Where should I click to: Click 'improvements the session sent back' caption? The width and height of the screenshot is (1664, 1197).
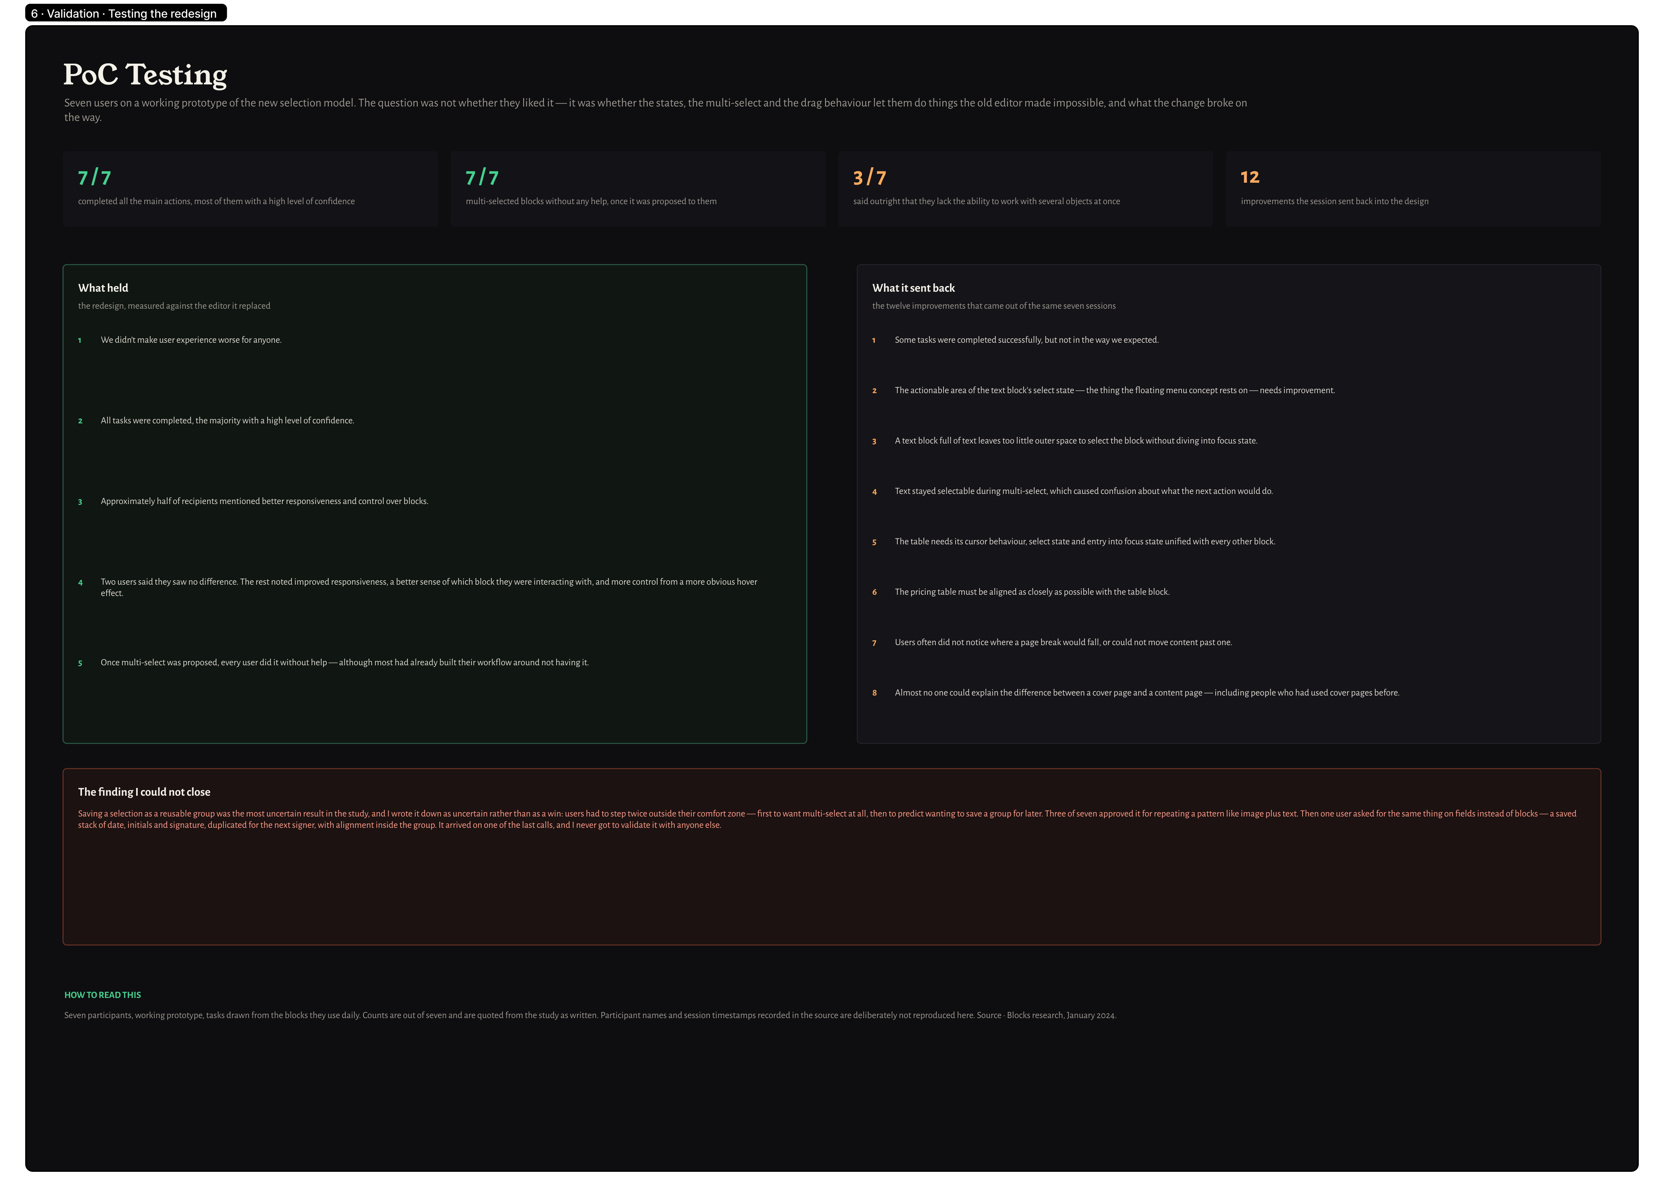1335,201
